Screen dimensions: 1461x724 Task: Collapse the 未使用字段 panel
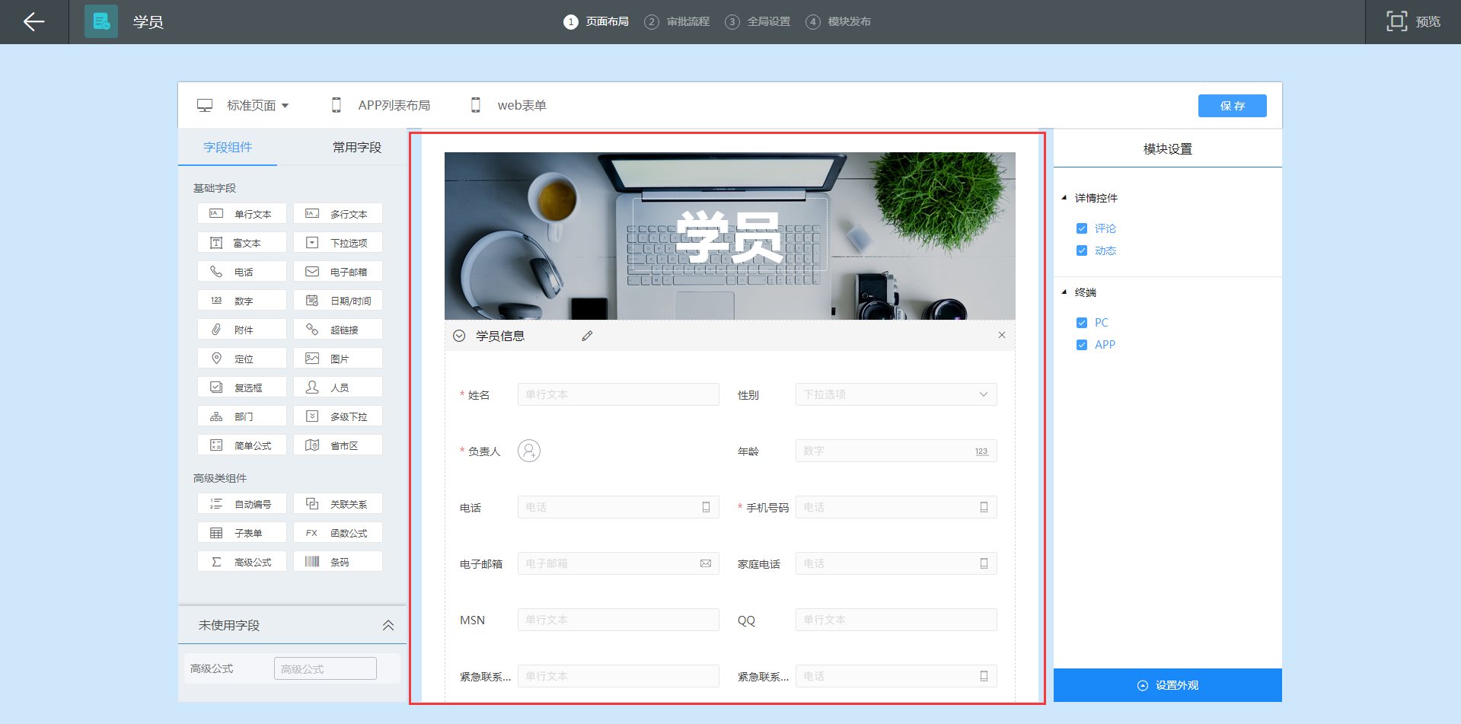coord(388,625)
